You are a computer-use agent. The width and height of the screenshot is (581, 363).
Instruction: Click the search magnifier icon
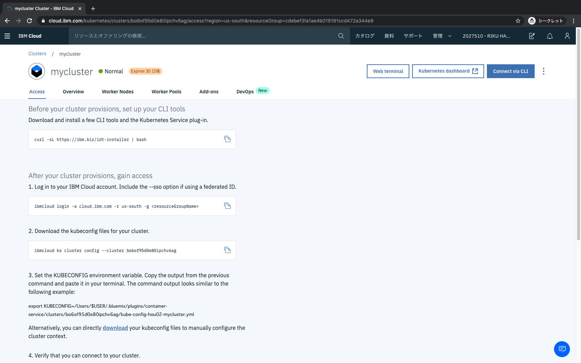341,36
